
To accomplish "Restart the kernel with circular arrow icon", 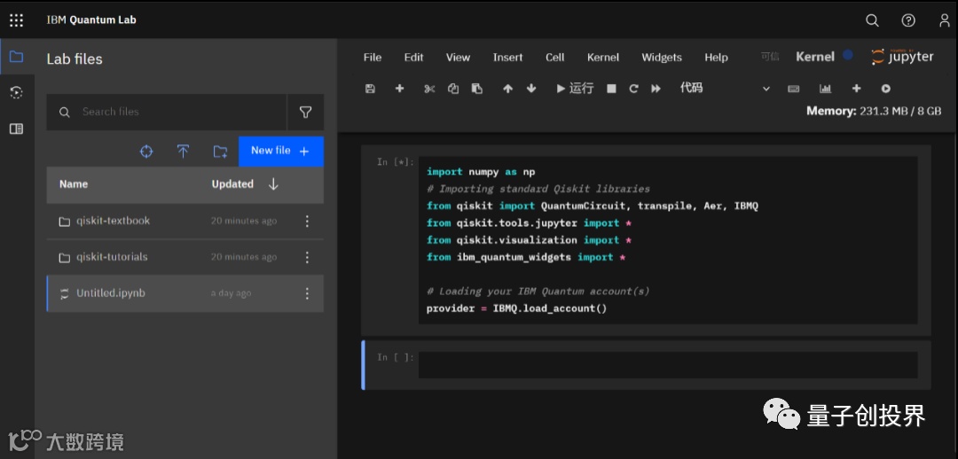I will (x=633, y=89).
